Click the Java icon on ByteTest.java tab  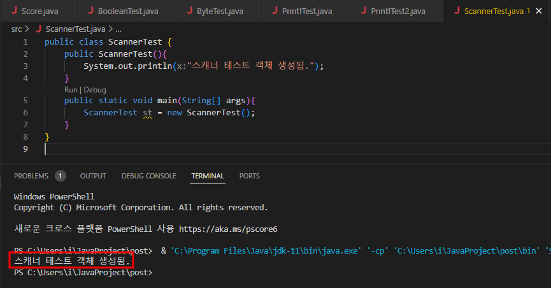click(190, 11)
